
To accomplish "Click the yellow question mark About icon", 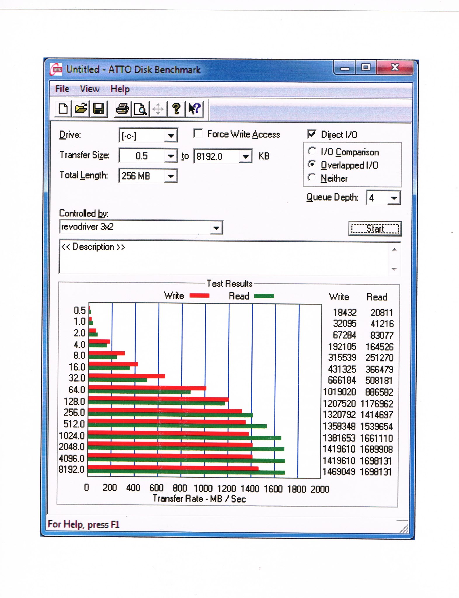I will pyautogui.click(x=176, y=109).
